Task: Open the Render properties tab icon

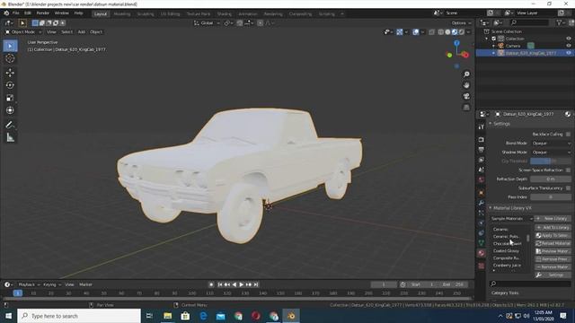Action: tap(482, 140)
